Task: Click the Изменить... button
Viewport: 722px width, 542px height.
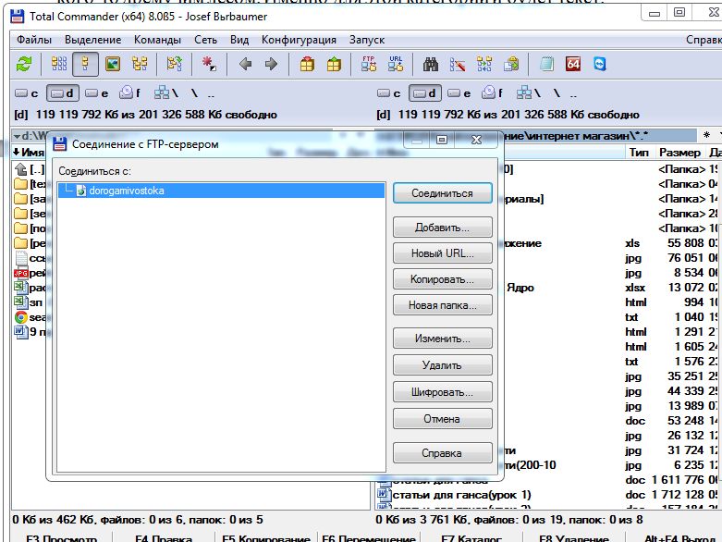Action: tap(443, 339)
